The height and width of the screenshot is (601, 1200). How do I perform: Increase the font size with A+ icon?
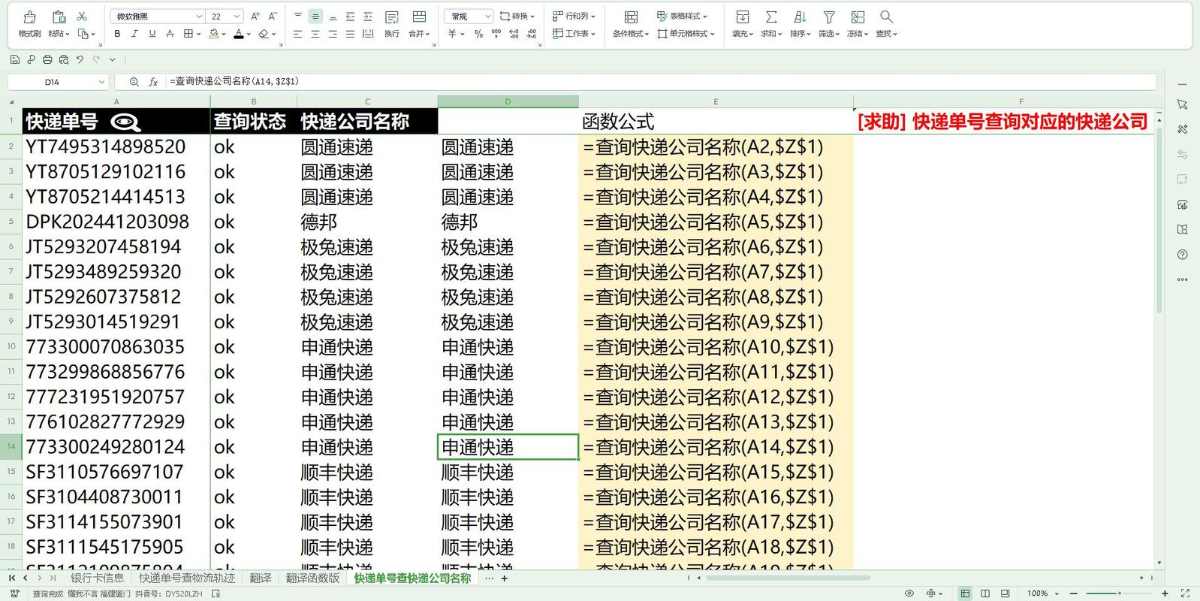coord(255,17)
